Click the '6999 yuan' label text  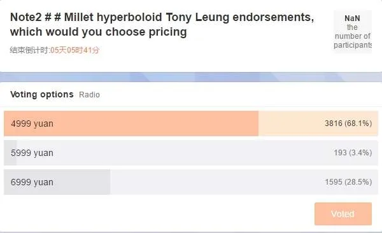click(x=32, y=182)
